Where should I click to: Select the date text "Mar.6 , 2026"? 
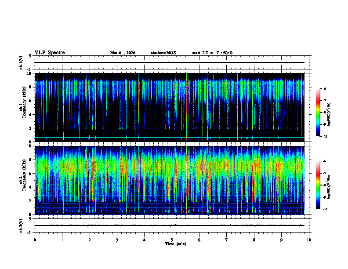click(x=123, y=53)
